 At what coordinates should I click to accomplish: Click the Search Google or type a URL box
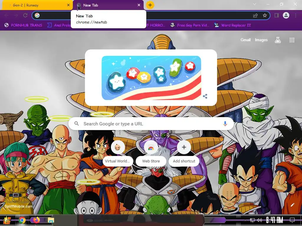click(x=151, y=124)
